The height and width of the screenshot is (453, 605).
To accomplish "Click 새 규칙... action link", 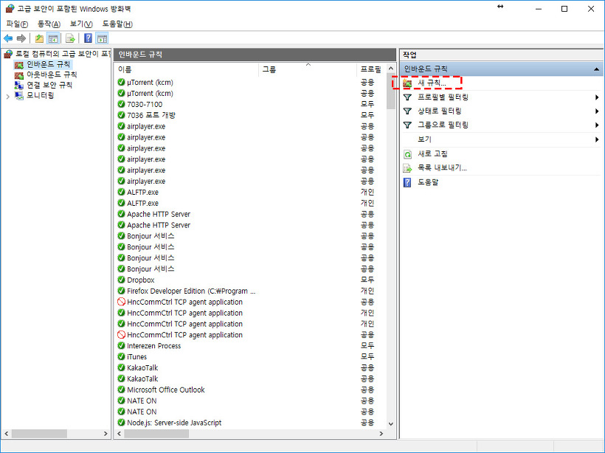I will pos(432,83).
